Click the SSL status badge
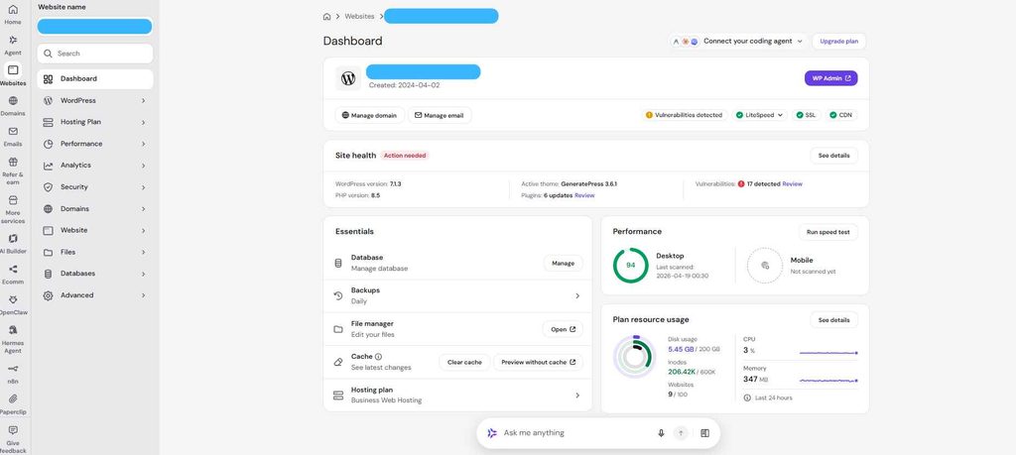Viewport: 1016px width, 455px height. tap(806, 115)
